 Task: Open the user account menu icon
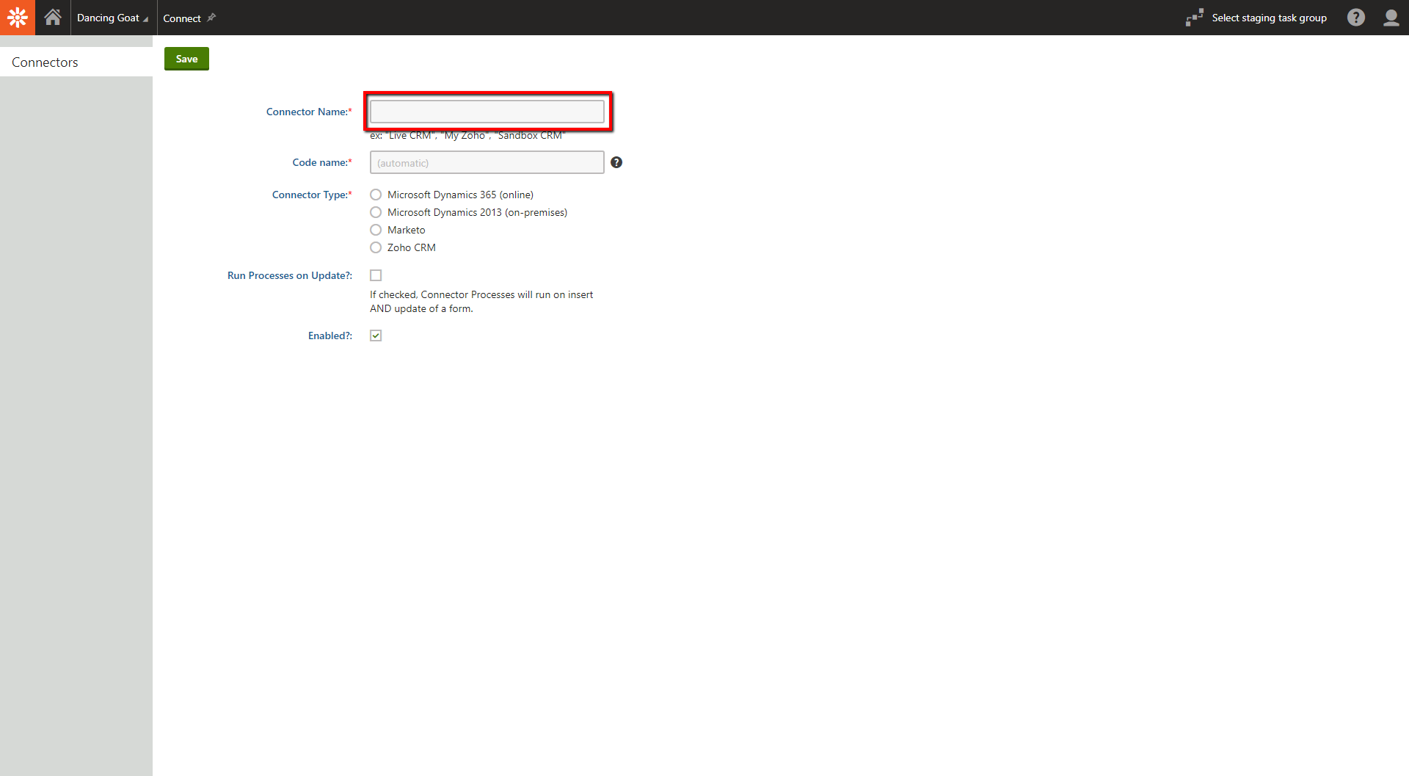tap(1391, 18)
